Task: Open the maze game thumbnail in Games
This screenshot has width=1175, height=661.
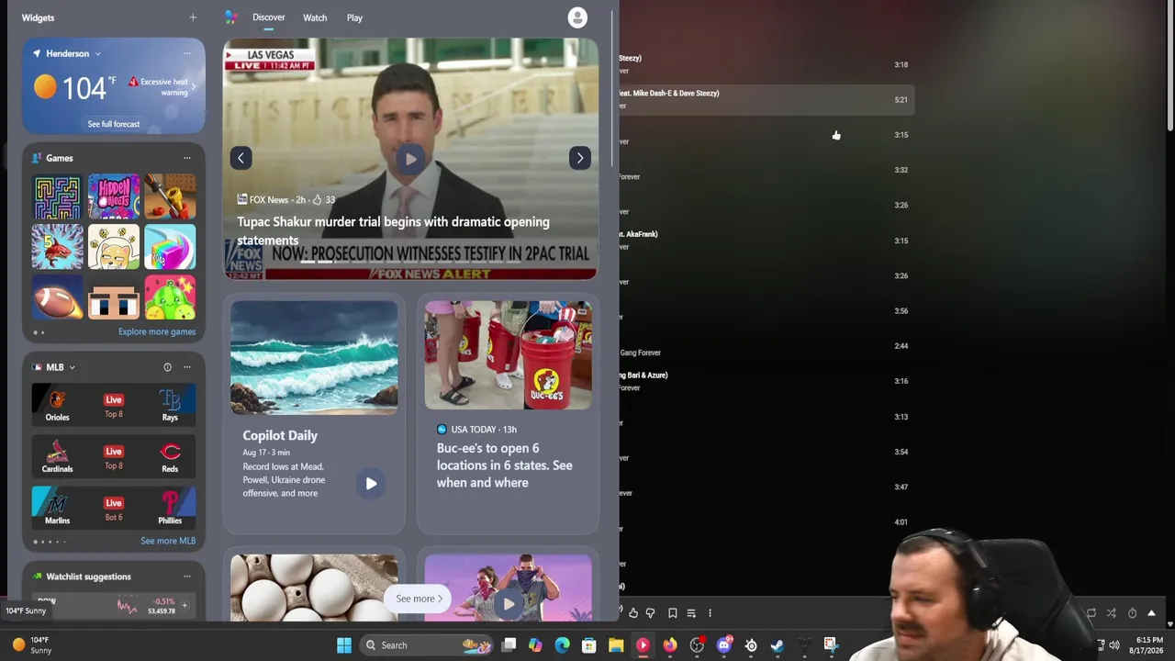Action: point(57,196)
